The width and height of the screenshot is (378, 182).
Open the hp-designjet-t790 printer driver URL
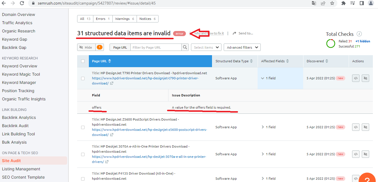tap(145, 80)
